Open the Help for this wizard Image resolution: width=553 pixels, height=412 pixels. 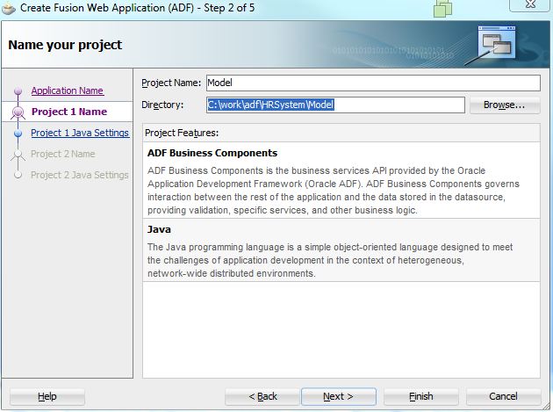[47, 396]
